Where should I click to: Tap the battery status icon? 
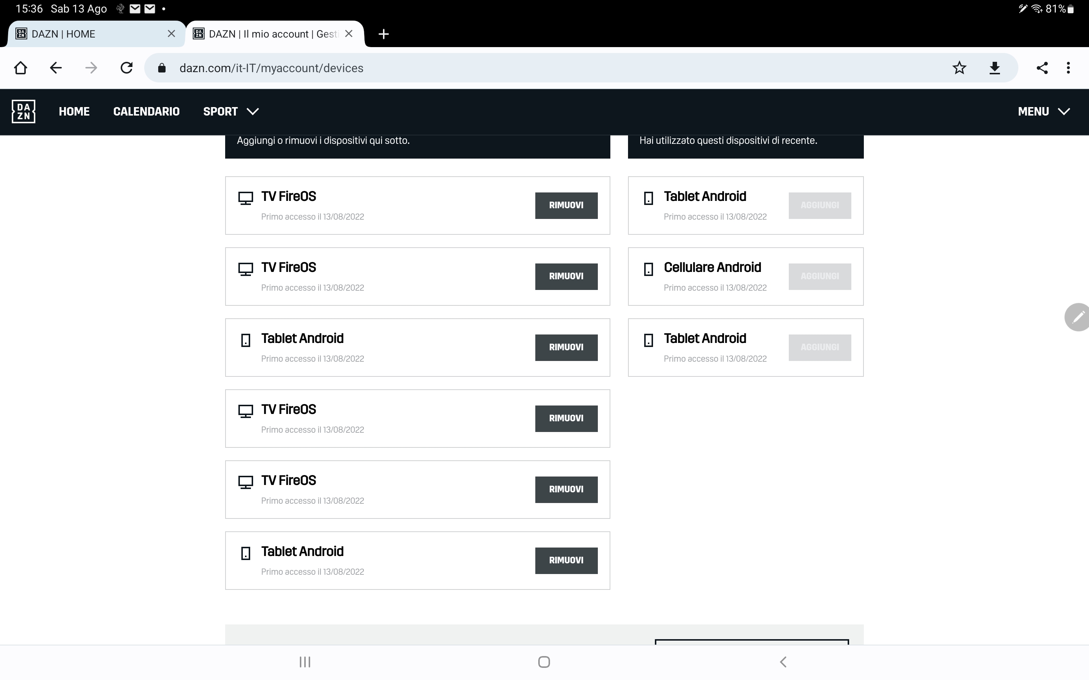point(1071,8)
